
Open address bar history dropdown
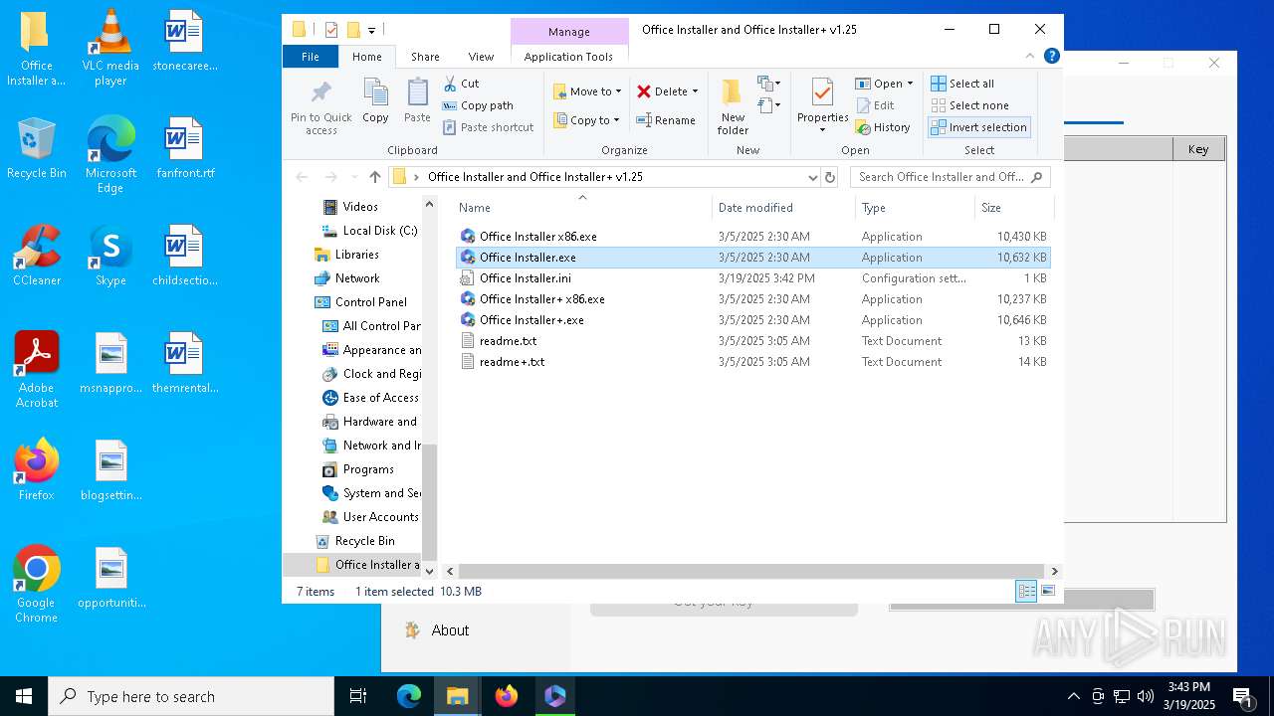click(813, 177)
